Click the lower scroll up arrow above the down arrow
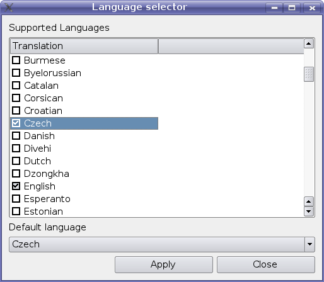 309,201
